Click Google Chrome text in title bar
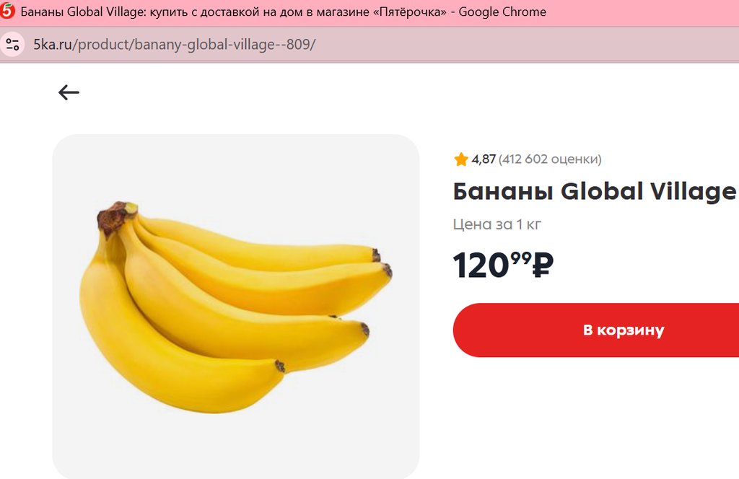 (x=502, y=12)
